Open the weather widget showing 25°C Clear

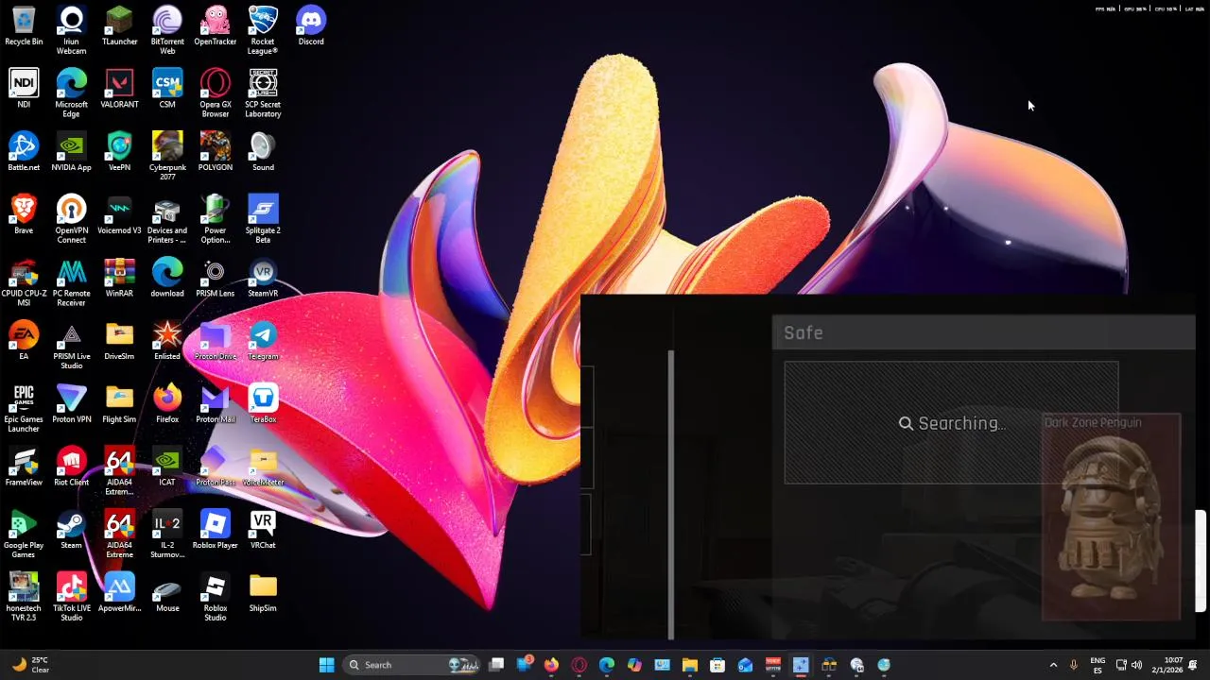coord(28,665)
